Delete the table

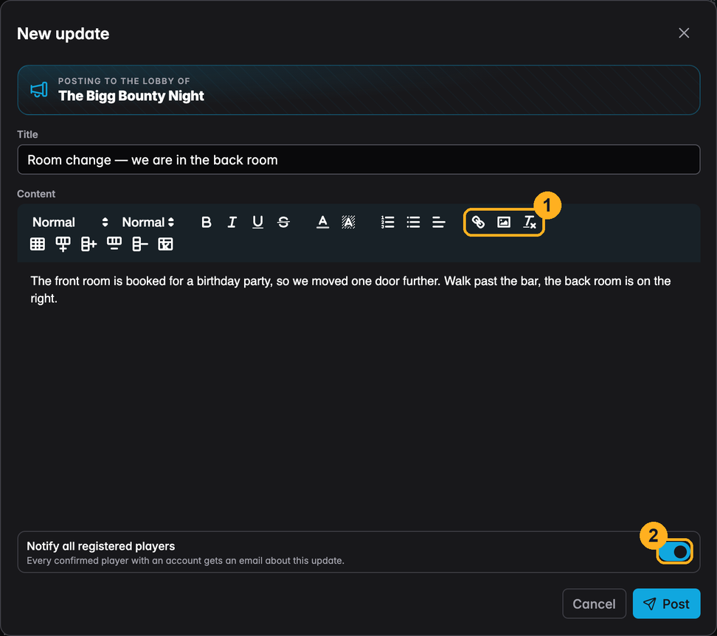pos(165,244)
